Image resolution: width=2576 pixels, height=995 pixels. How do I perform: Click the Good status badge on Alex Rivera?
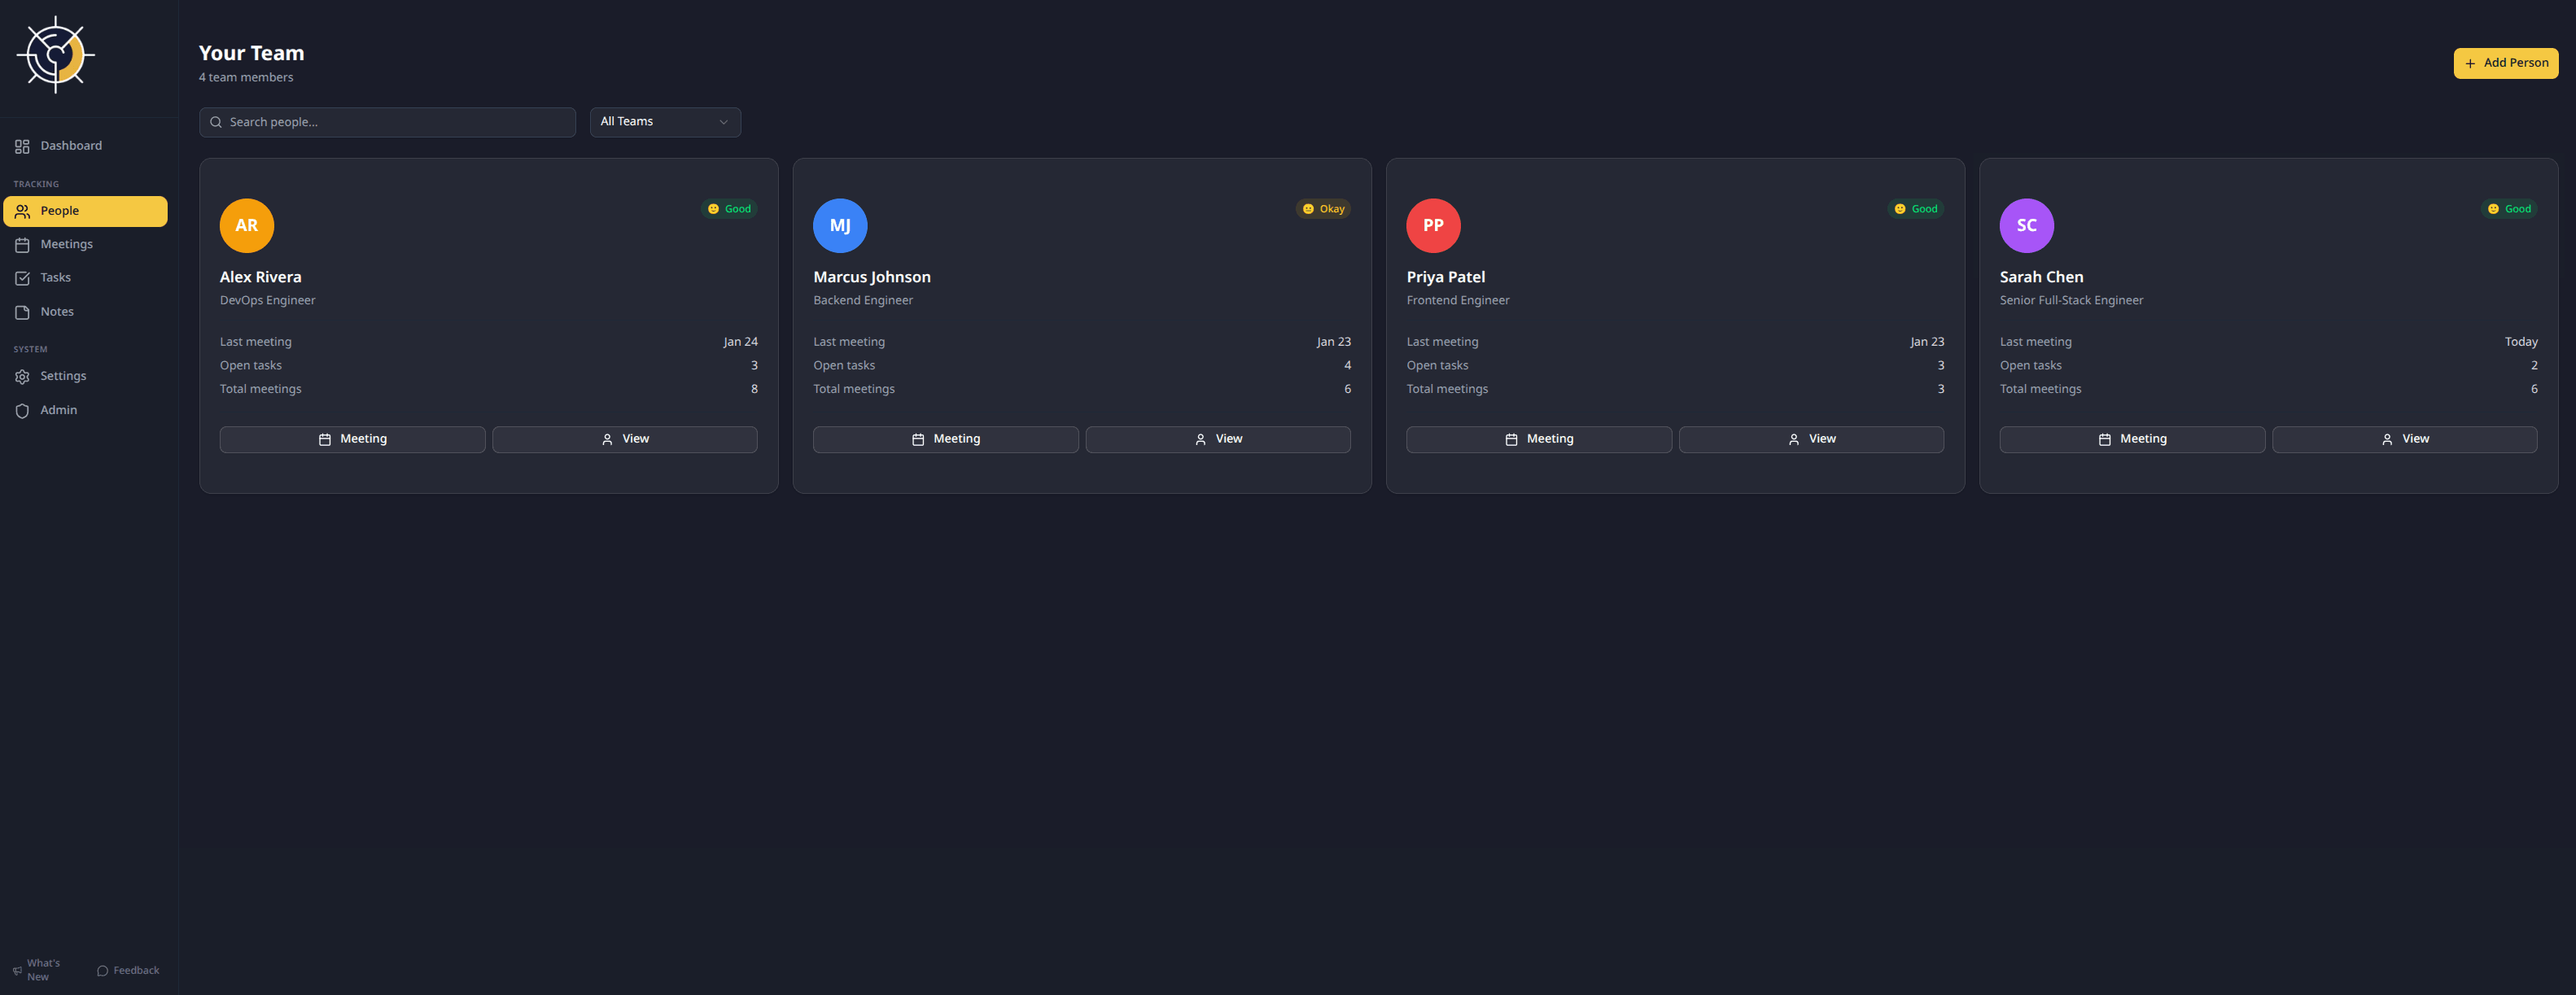tap(730, 209)
